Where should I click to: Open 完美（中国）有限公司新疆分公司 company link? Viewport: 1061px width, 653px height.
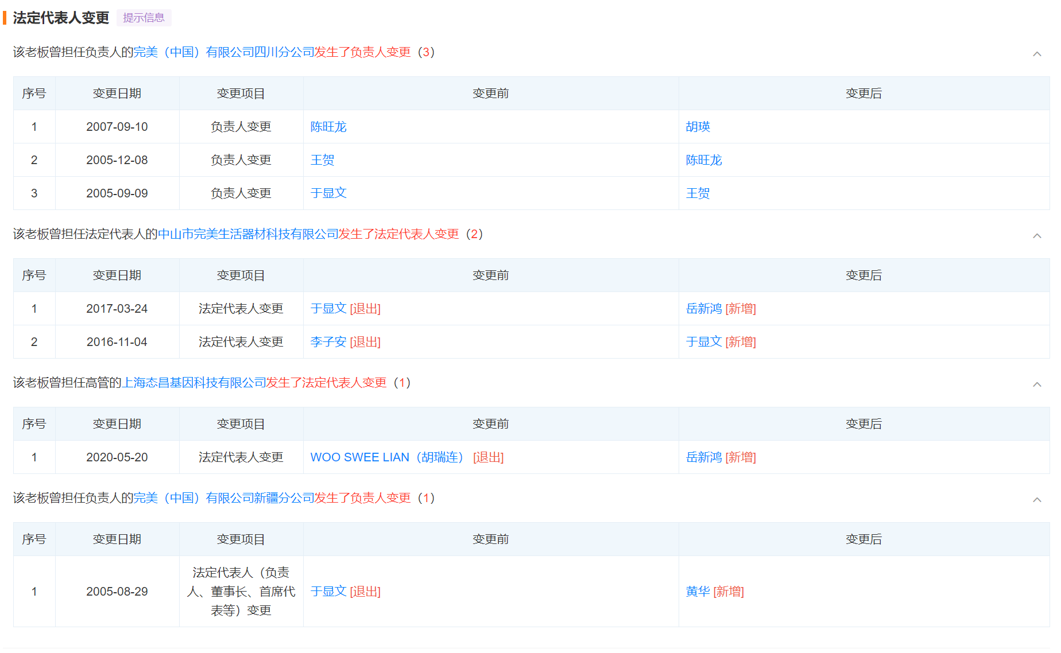click(x=224, y=498)
